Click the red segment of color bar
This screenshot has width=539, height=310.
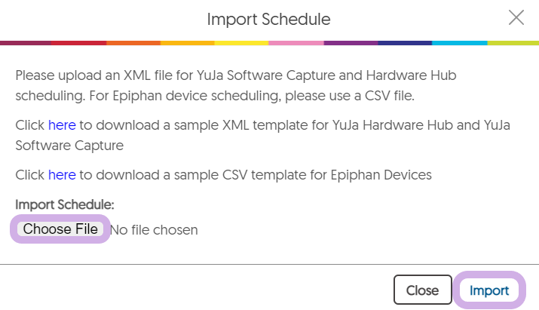(x=80, y=42)
